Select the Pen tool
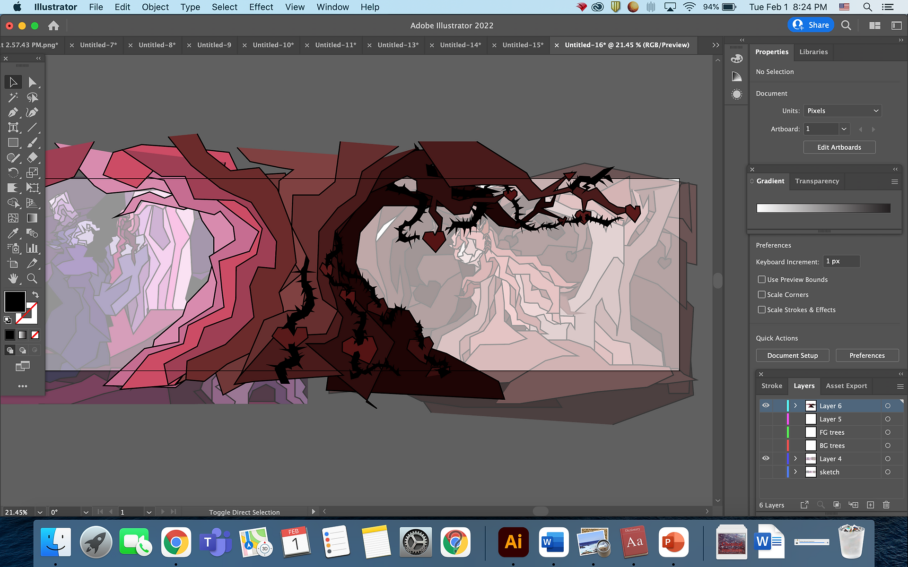Screen dimensions: 908x567 click(x=13, y=112)
